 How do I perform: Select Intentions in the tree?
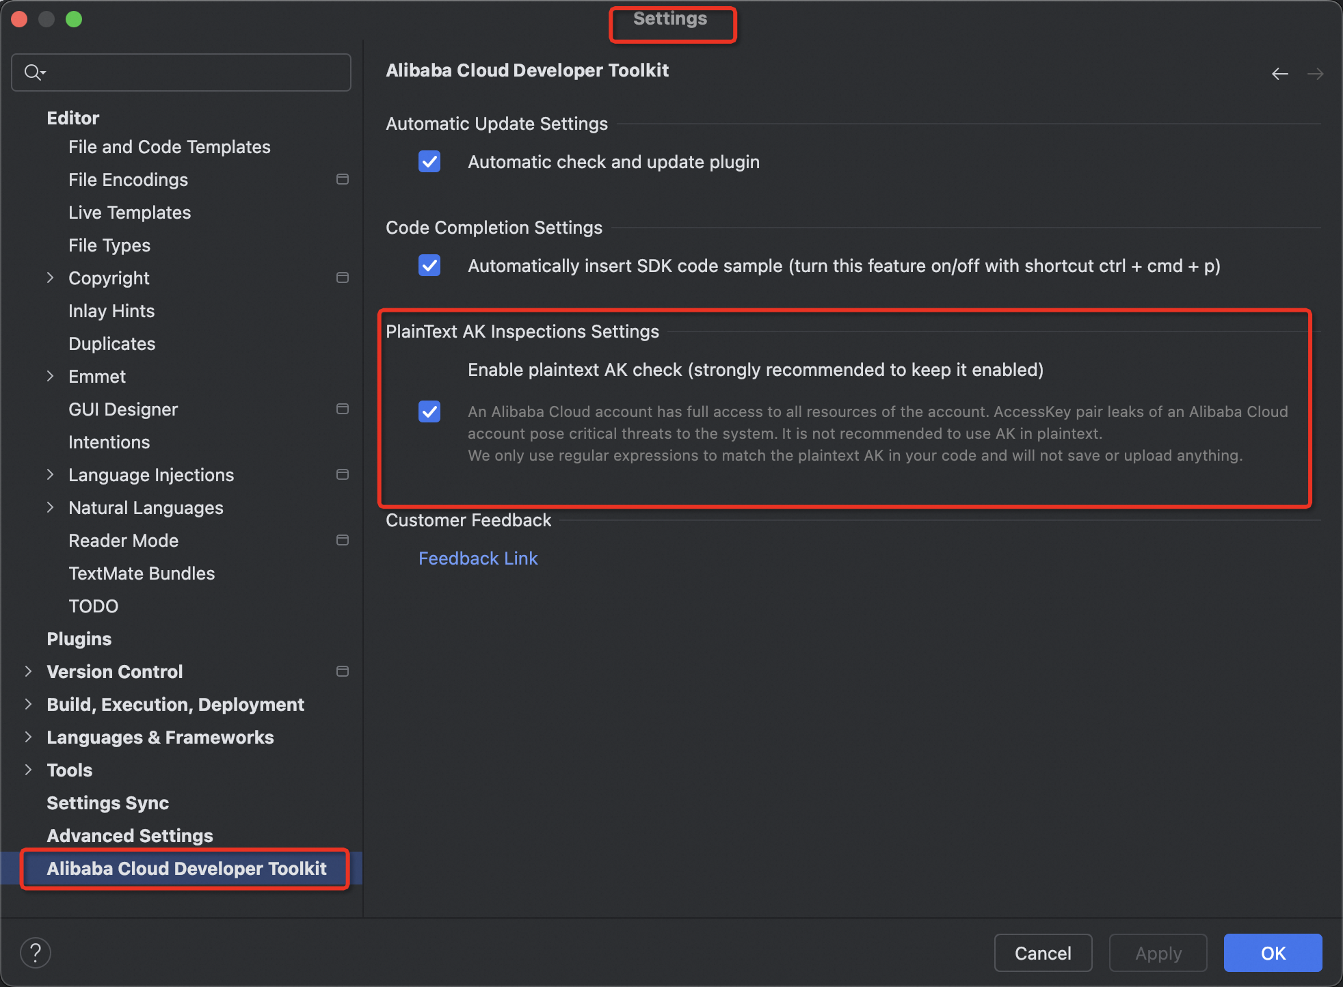tap(109, 442)
